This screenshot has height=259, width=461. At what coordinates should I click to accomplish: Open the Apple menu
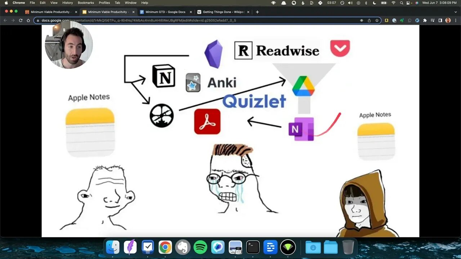pyautogui.click(x=6, y=3)
